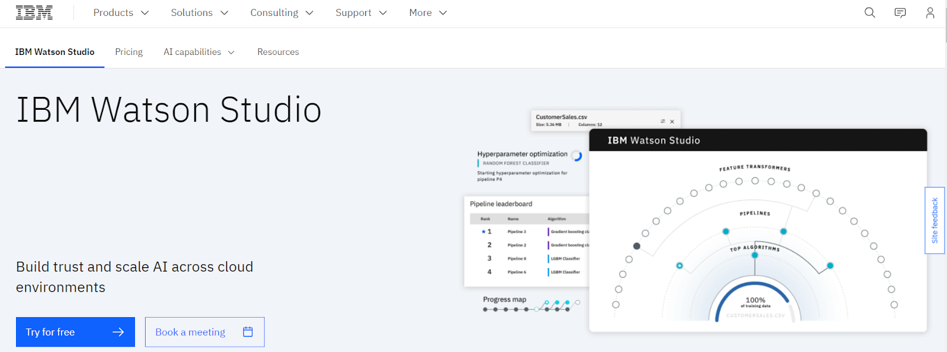Screen dimensions: 947x352
Task: Click the RANDOM FOREST CLASSIFIER label
Action: tap(516, 163)
